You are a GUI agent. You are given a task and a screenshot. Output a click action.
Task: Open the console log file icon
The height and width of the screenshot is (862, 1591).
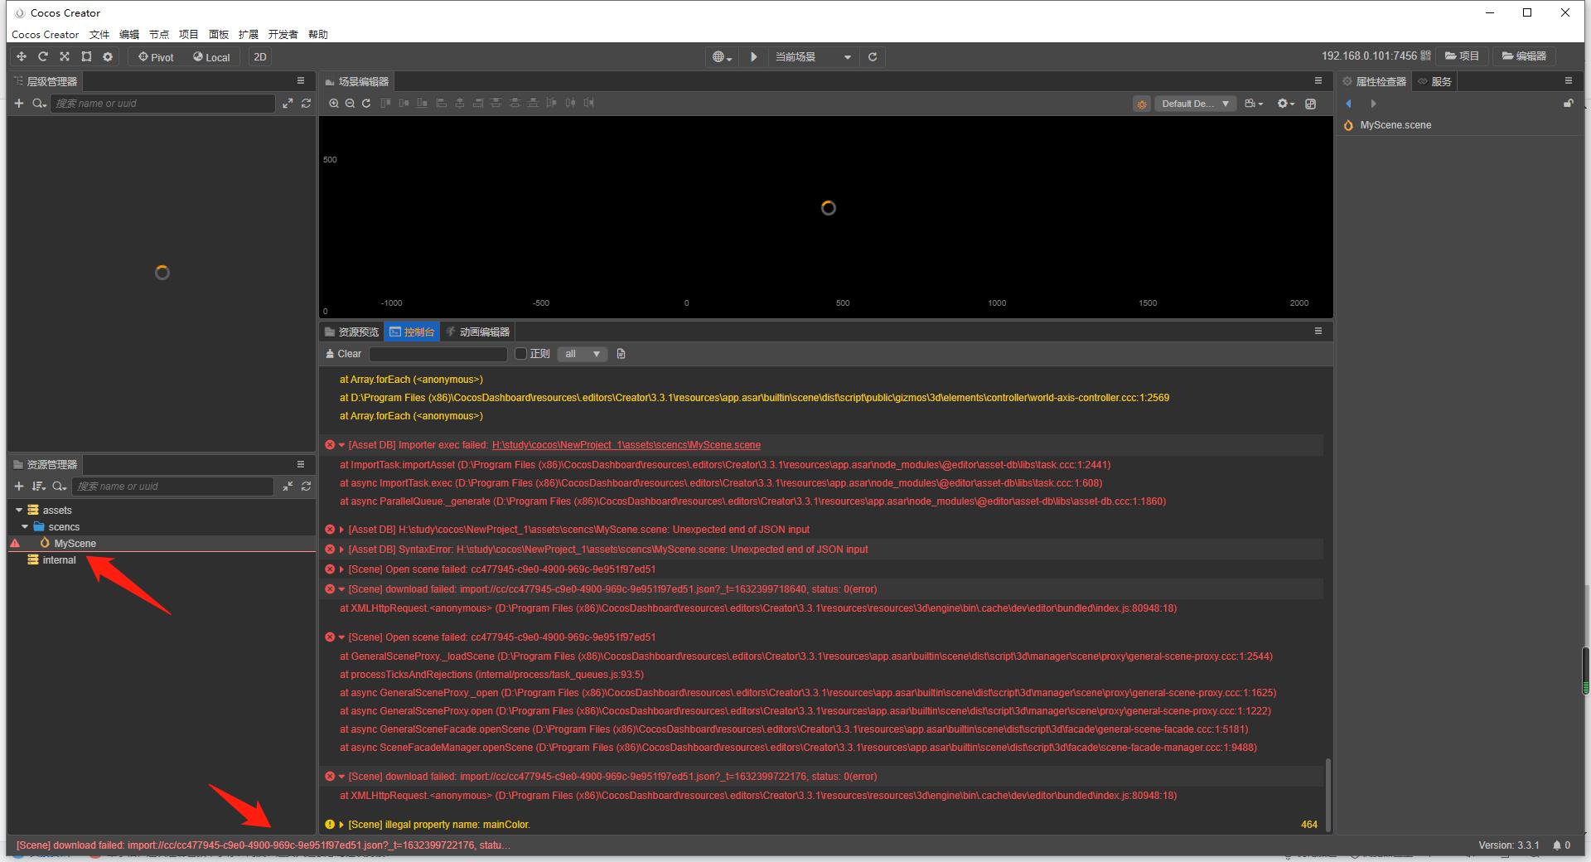coord(621,354)
